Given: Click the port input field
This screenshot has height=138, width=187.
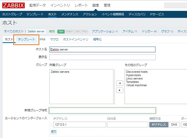Looking at the screenshot, I should pyautogui.click(x=184, y=125).
